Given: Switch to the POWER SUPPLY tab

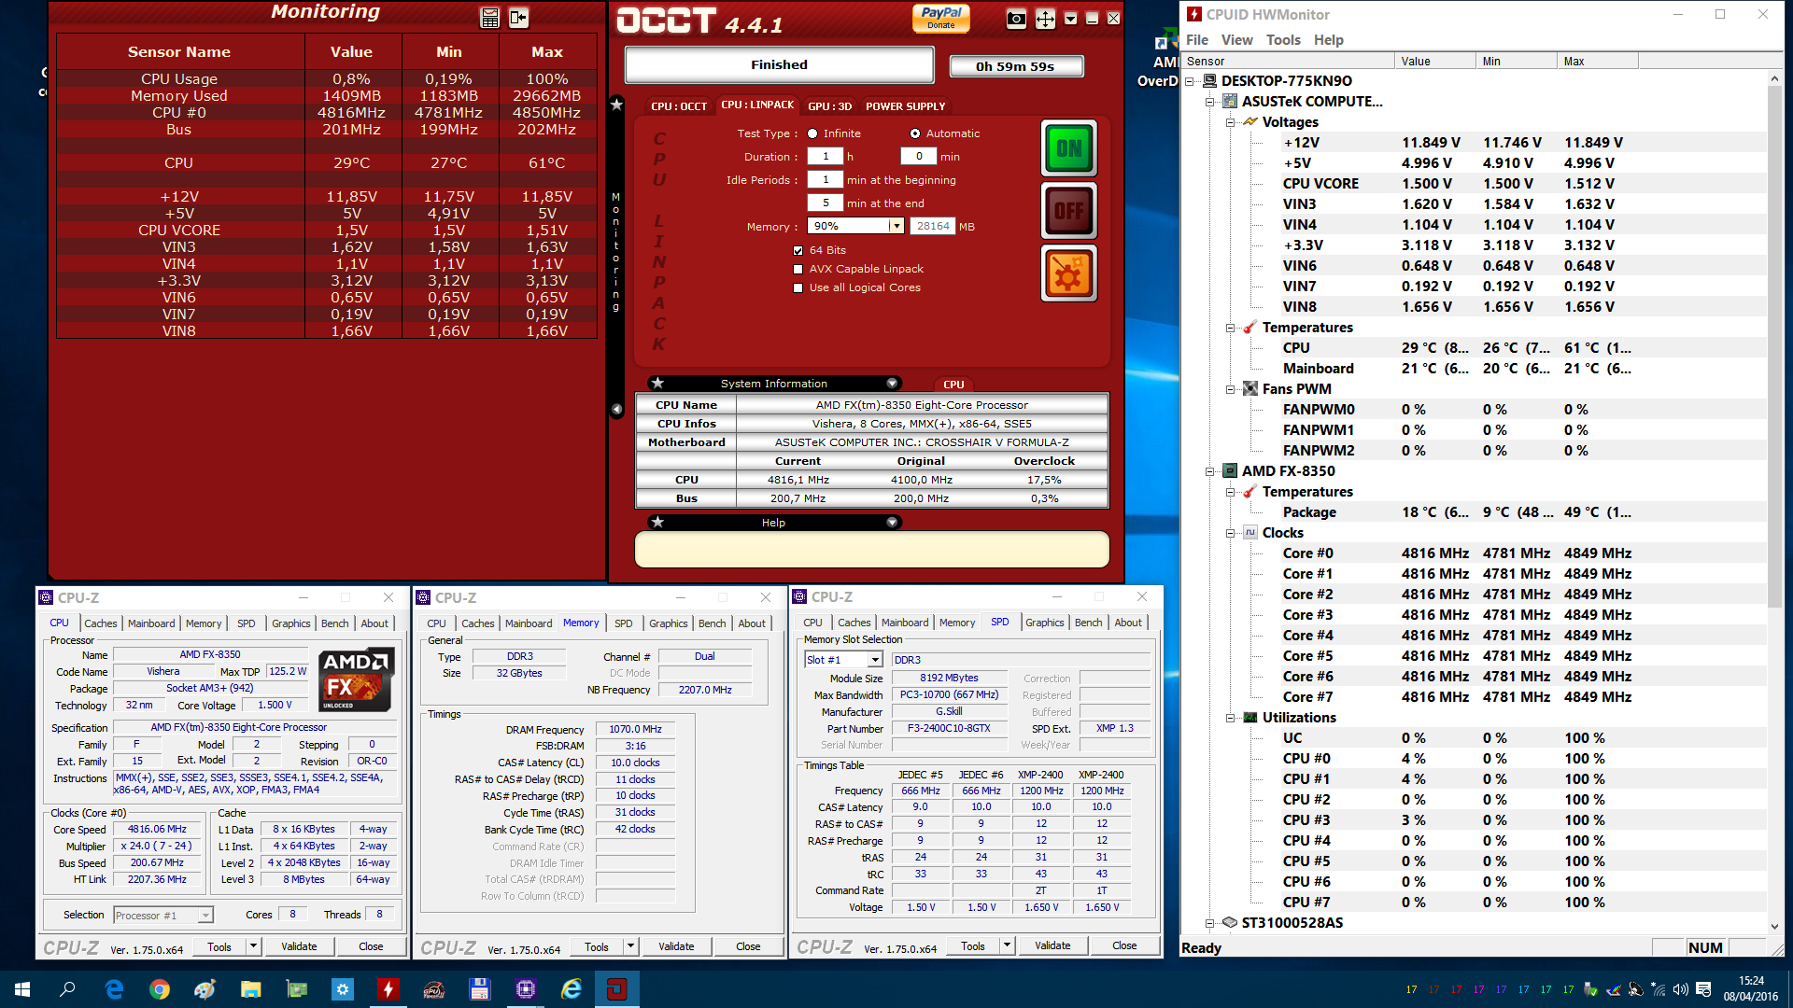Looking at the screenshot, I should point(905,106).
